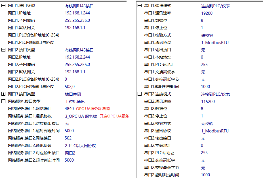Collapse the 网口2.接口类型 group

(x=3, y=50)
